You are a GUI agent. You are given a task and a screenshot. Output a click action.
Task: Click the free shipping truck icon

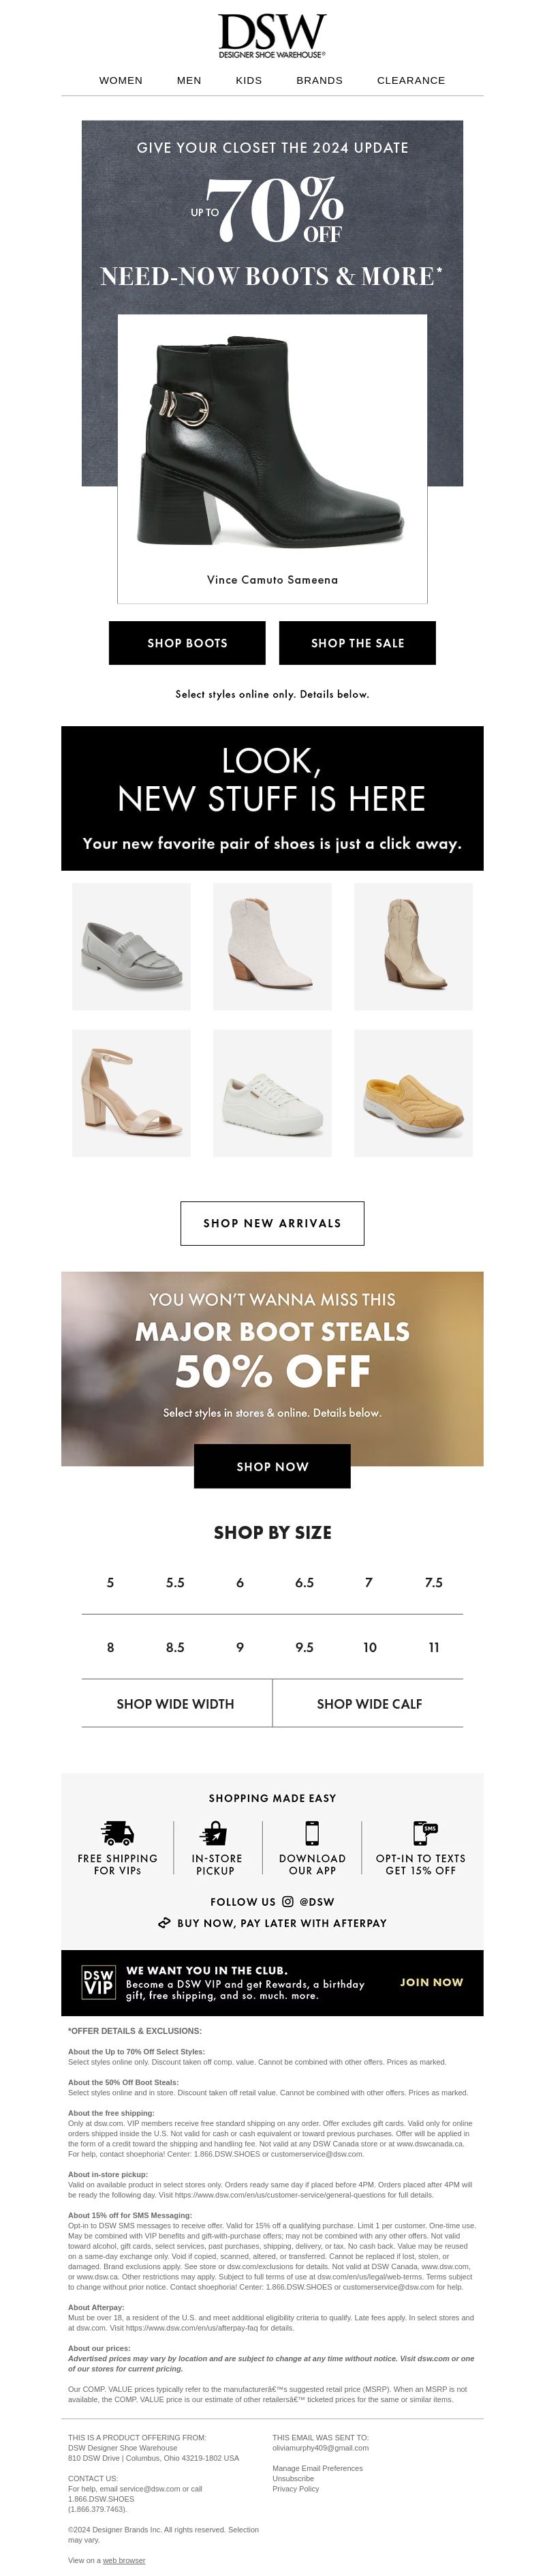pyautogui.click(x=118, y=1832)
